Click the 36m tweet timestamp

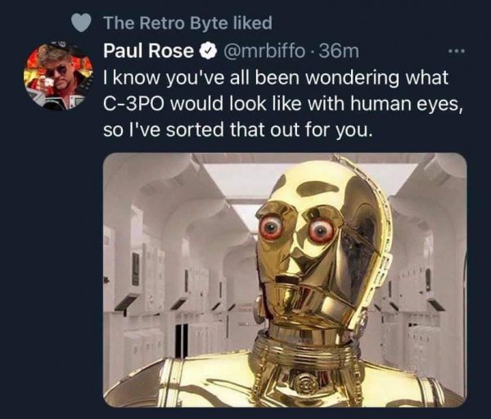tap(338, 52)
